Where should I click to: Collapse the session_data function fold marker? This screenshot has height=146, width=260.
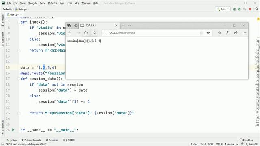[x=19, y=79]
